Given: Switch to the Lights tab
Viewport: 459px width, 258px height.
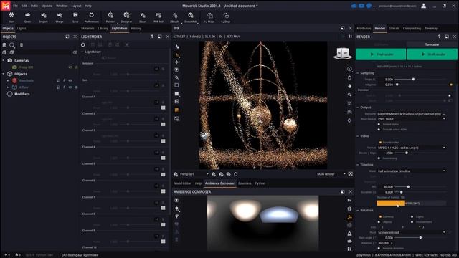Looking at the screenshot, I should (x=22, y=29).
